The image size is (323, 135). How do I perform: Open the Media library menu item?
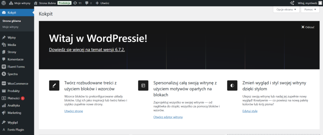[12, 45]
